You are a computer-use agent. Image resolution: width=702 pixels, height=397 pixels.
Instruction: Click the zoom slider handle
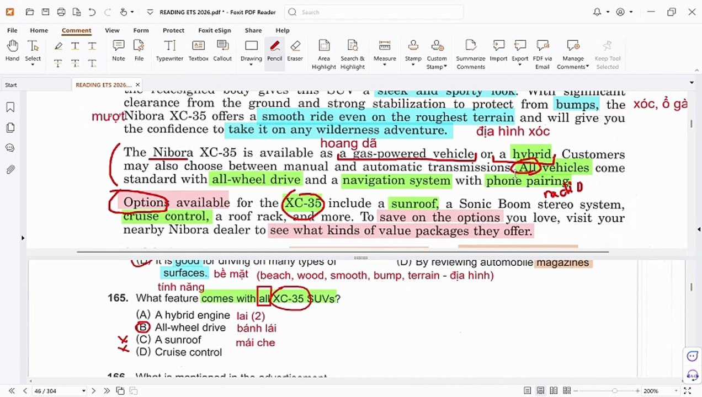coord(614,390)
